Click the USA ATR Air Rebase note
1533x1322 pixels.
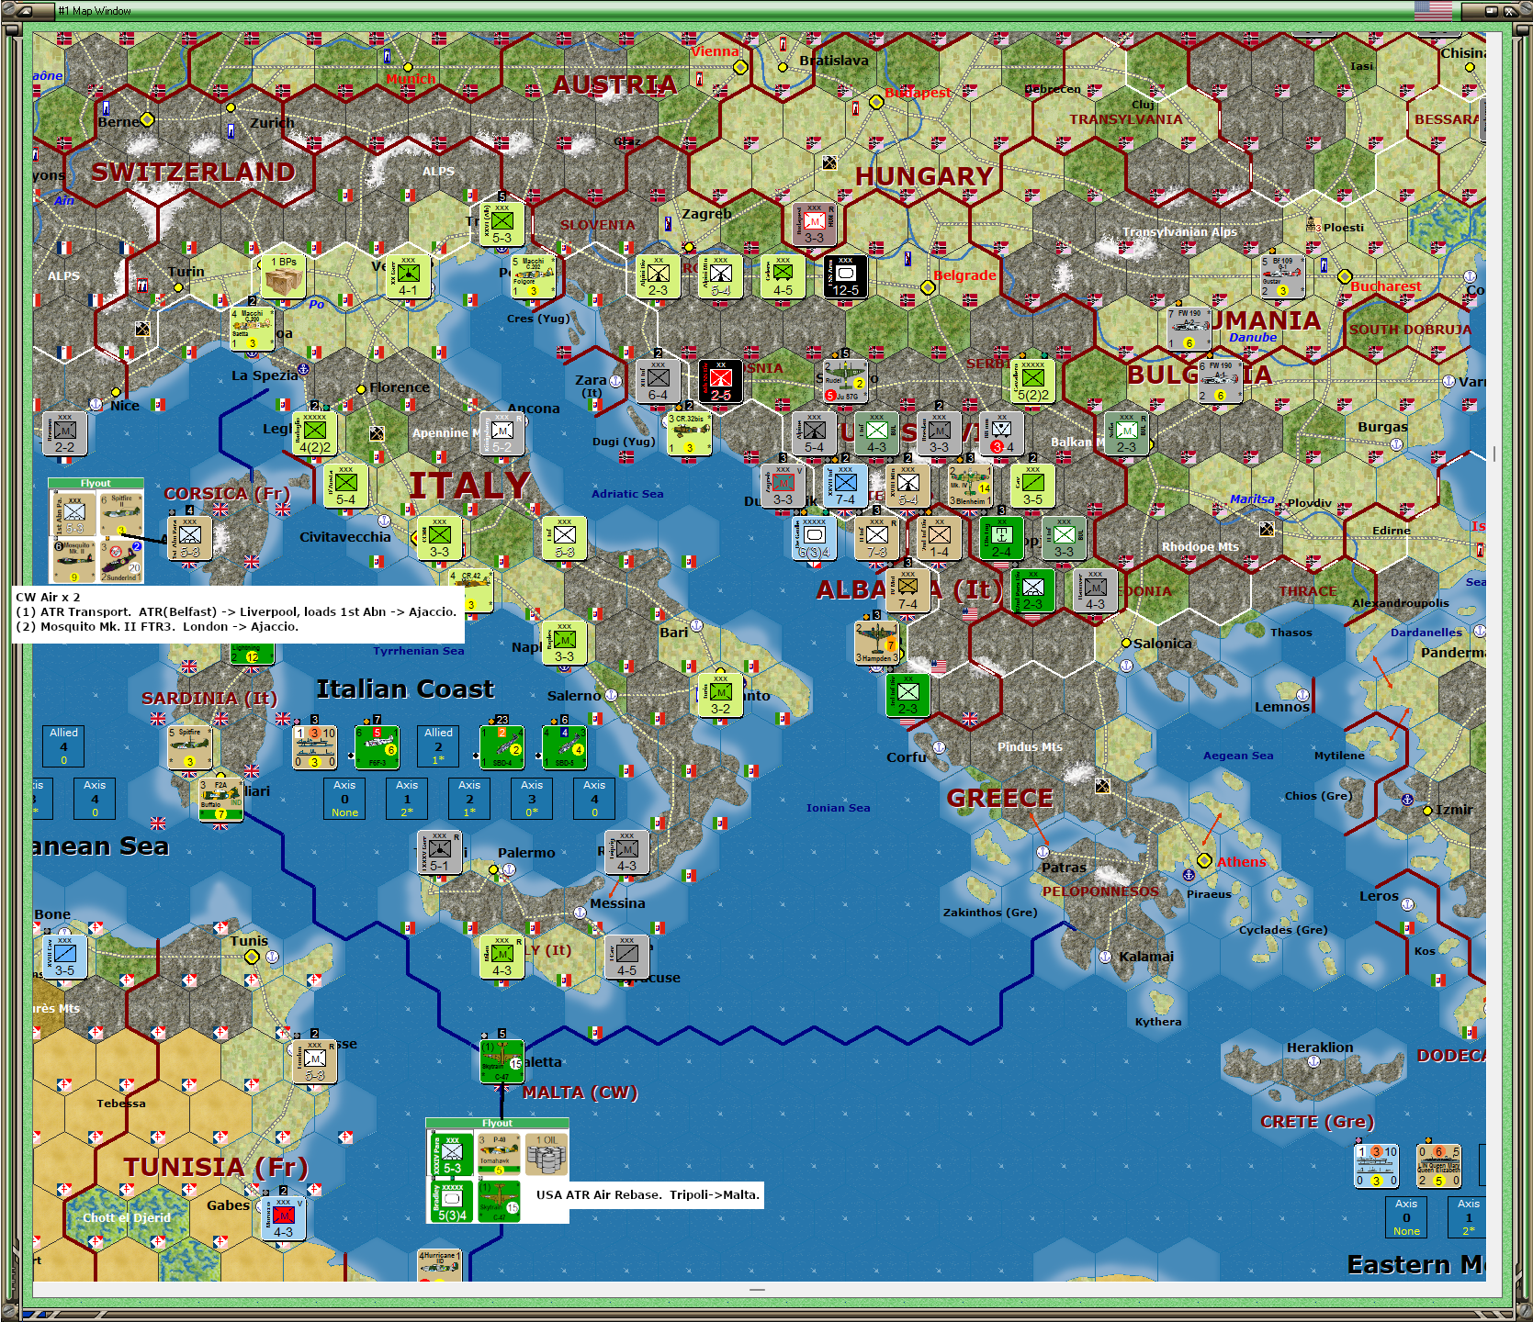pyautogui.click(x=648, y=1194)
